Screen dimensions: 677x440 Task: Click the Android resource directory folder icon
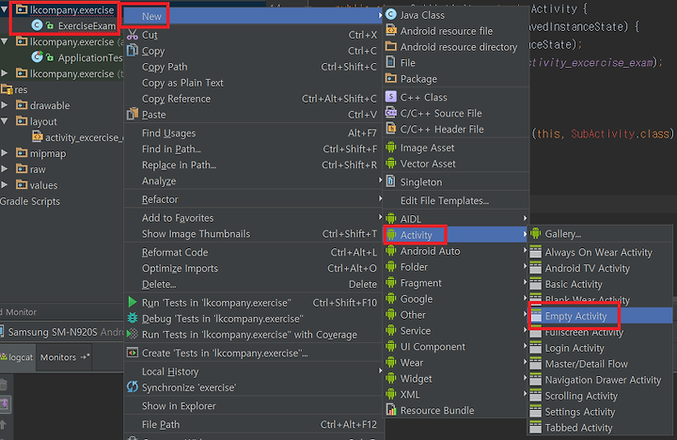(x=391, y=46)
